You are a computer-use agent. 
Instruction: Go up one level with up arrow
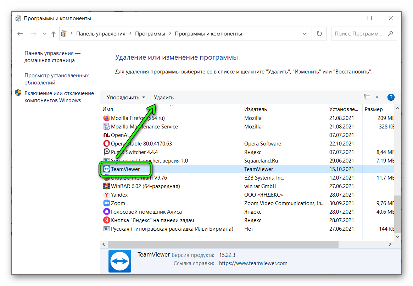tap(54, 34)
